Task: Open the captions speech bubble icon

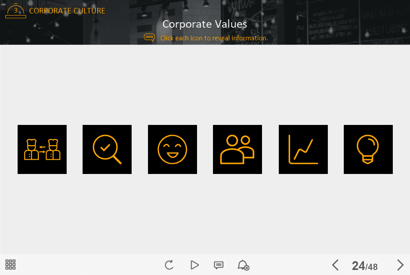Action: (218, 265)
